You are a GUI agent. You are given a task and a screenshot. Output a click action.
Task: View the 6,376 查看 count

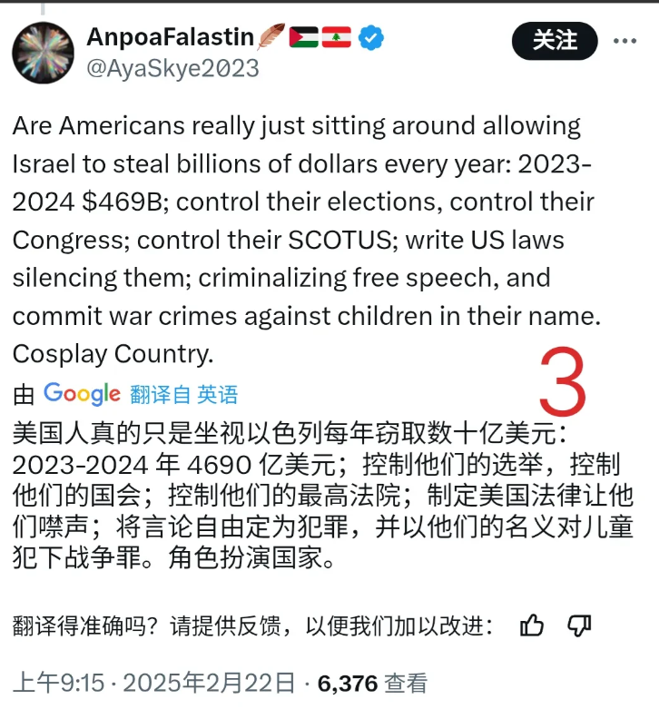coord(372,683)
